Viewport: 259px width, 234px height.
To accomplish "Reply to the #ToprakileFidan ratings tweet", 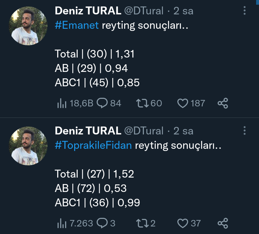I will (103, 223).
